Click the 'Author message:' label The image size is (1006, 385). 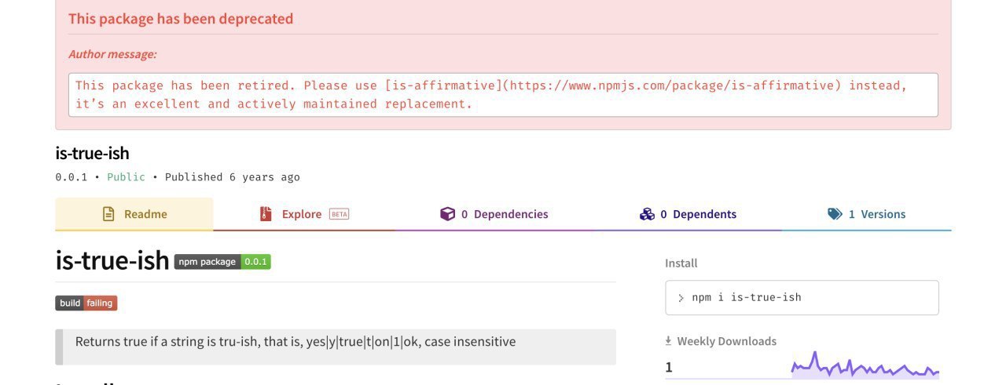point(112,54)
